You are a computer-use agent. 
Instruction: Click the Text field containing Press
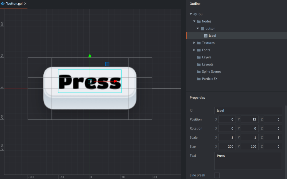coord(248,161)
